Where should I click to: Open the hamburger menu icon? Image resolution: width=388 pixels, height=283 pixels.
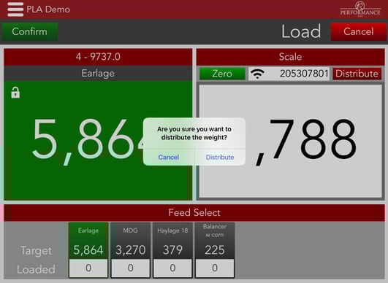pyautogui.click(x=15, y=9)
